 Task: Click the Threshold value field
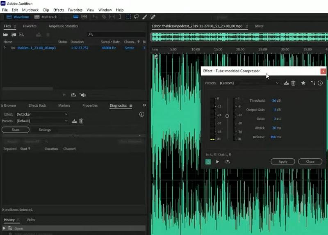click(x=275, y=100)
